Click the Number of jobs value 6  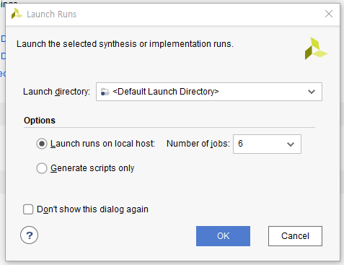coord(240,144)
